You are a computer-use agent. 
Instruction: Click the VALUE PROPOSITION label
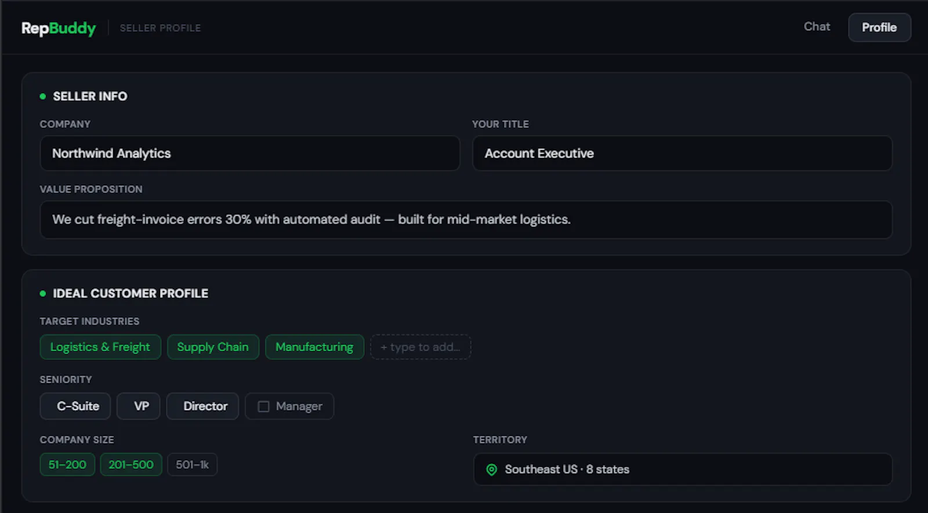[x=91, y=190]
